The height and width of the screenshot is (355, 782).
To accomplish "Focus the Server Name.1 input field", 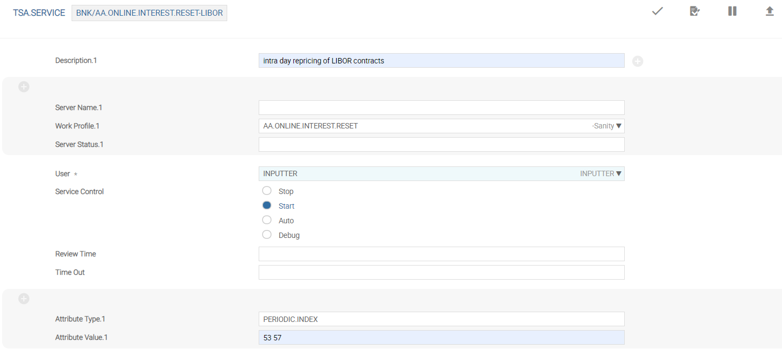I will pos(441,107).
